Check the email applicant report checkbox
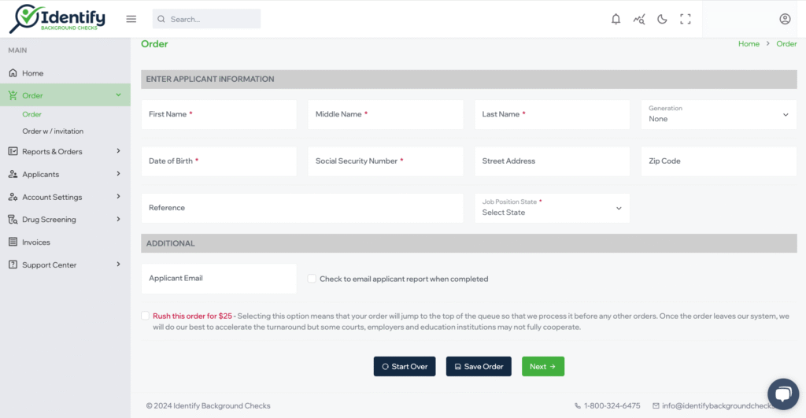Screen dimensions: 806x418 coord(312,278)
